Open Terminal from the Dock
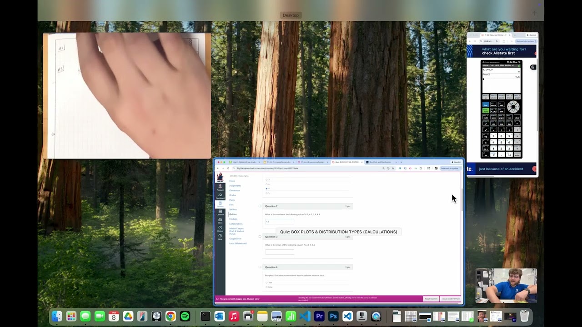Image resolution: width=582 pixels, height=327 pixels. click(x=205, y=316)
